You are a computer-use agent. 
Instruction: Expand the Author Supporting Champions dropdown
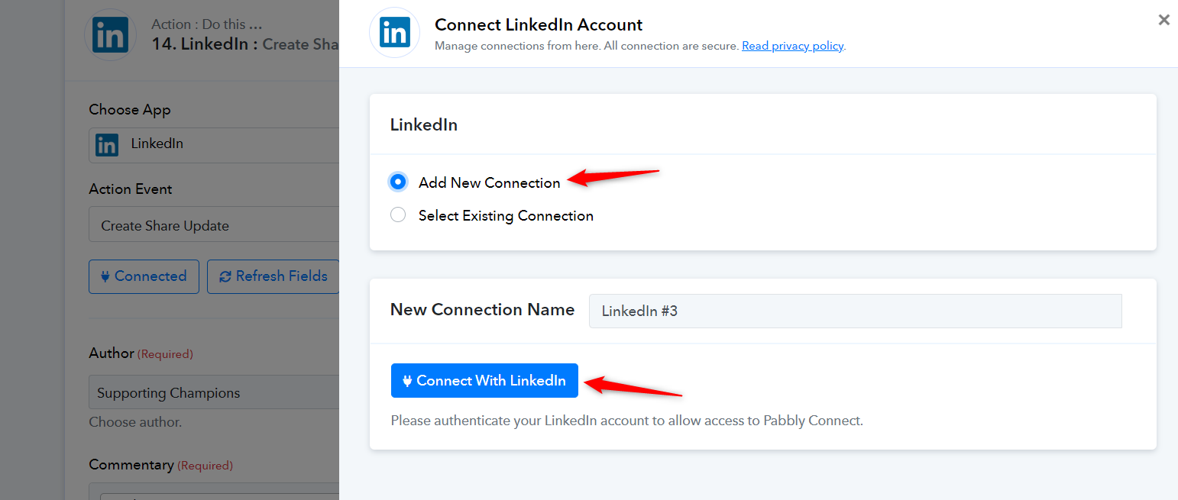coord(214,393)
